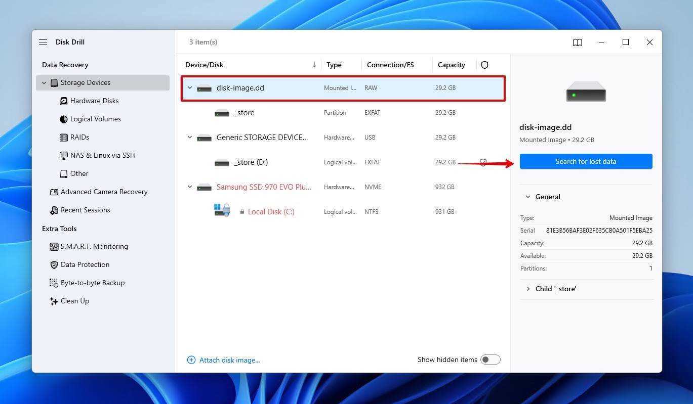693x404 pixels.
Task: Select the _store (D:) logical volume
Action: (343, 162)
